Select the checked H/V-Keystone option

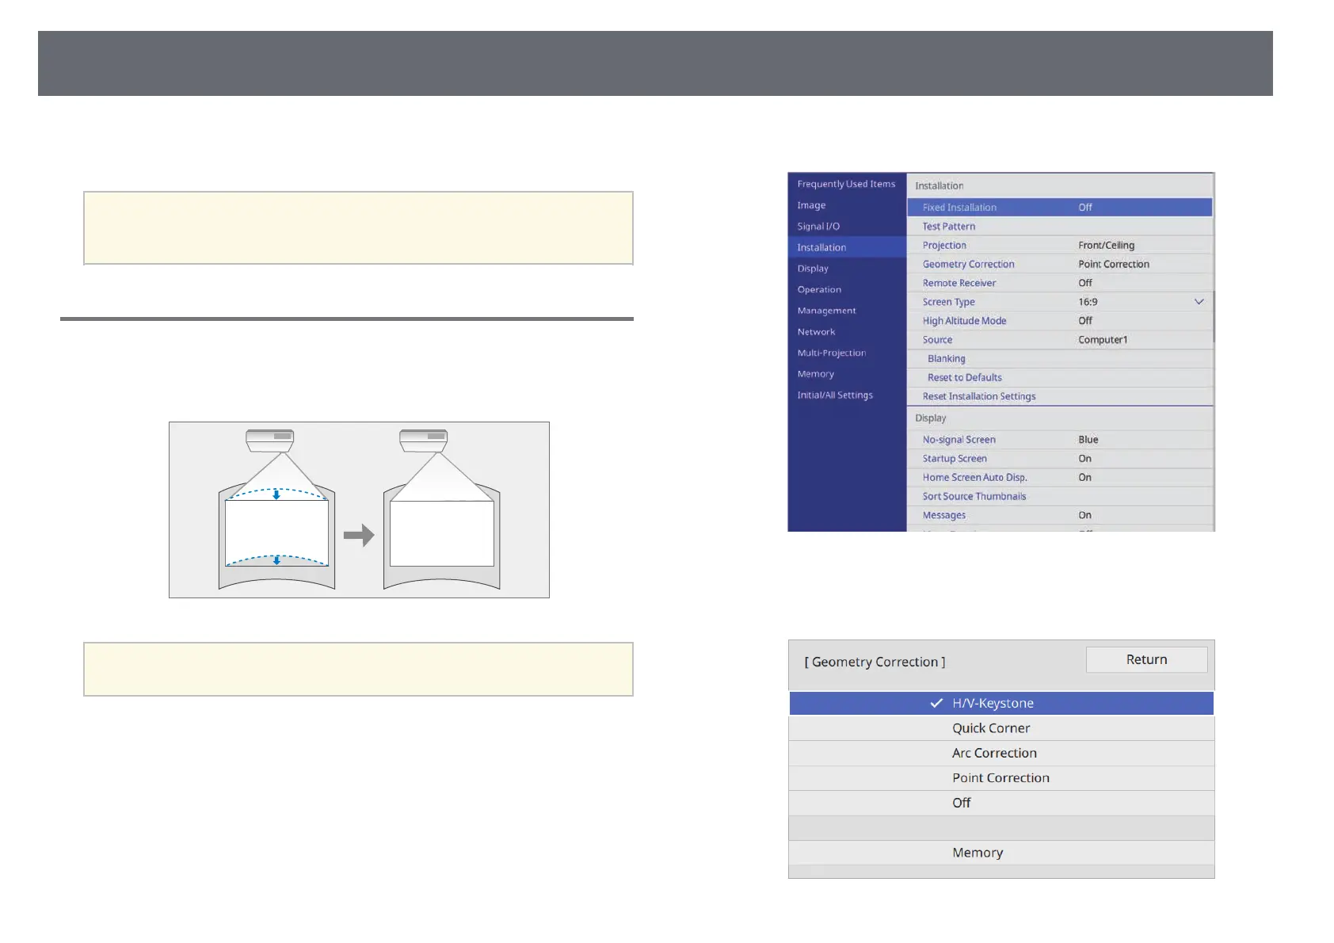pos(1001,704)
